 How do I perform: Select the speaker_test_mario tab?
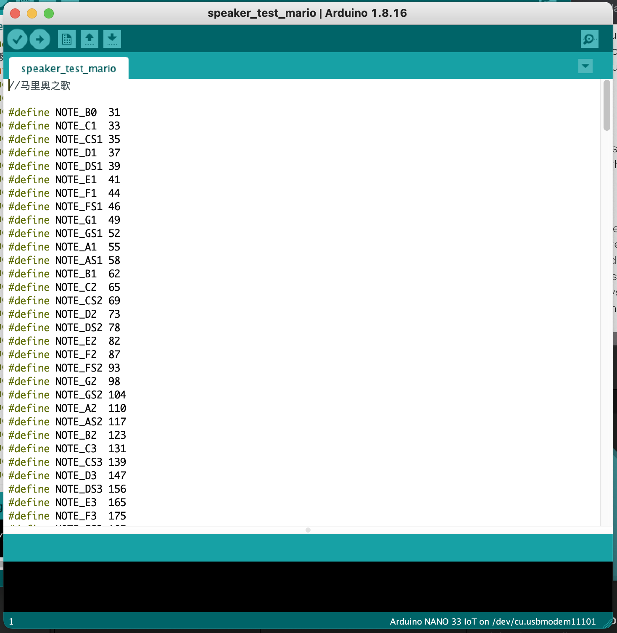69,69
